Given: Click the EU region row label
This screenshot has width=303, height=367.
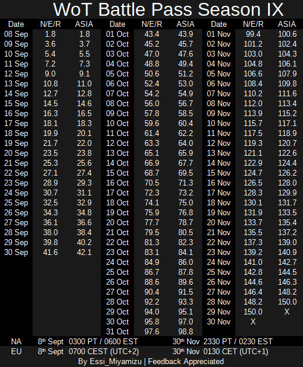Looking at the screenshot, I should (x=16, y=352).
